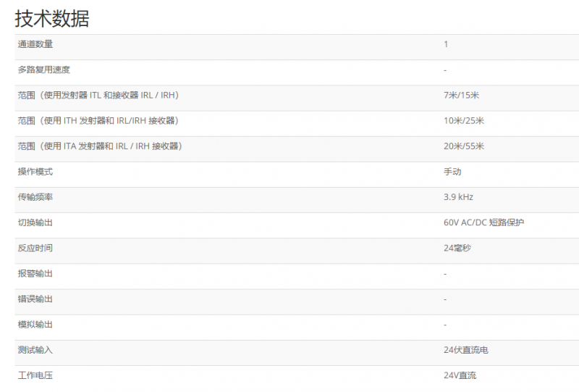
Task: Click the 报警输出 row label
Action: 35,273
